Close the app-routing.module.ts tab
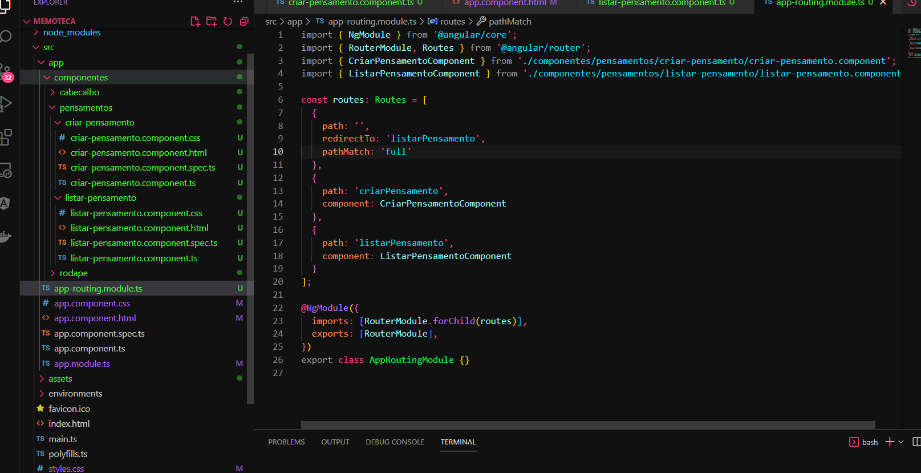921x473 pixels. pos(883,3)
